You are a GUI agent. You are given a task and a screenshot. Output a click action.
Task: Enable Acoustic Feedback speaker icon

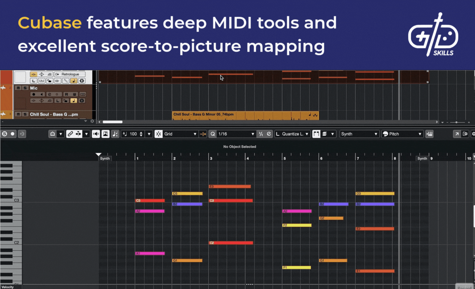(96, 134)
